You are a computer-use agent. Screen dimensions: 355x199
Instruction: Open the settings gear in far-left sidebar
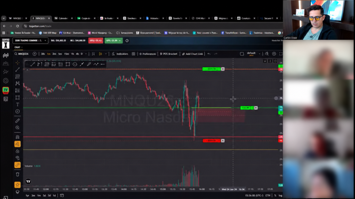click(x=6, y=80)
